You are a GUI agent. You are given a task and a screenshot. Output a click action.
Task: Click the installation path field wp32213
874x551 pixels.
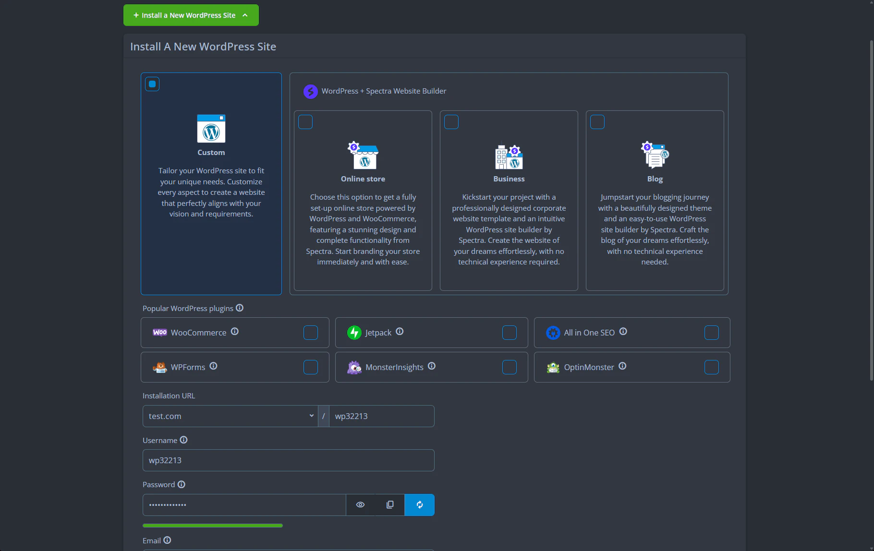tap(381, 416)
